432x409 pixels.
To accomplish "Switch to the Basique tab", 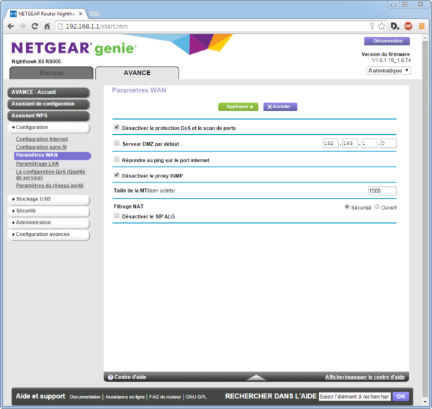I will pos(51,73).
